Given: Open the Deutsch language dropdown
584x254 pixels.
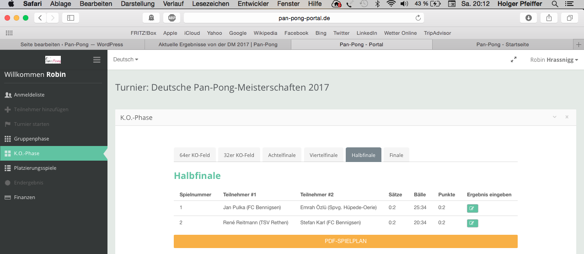Looking at the screenshot, I should [126, 59].
